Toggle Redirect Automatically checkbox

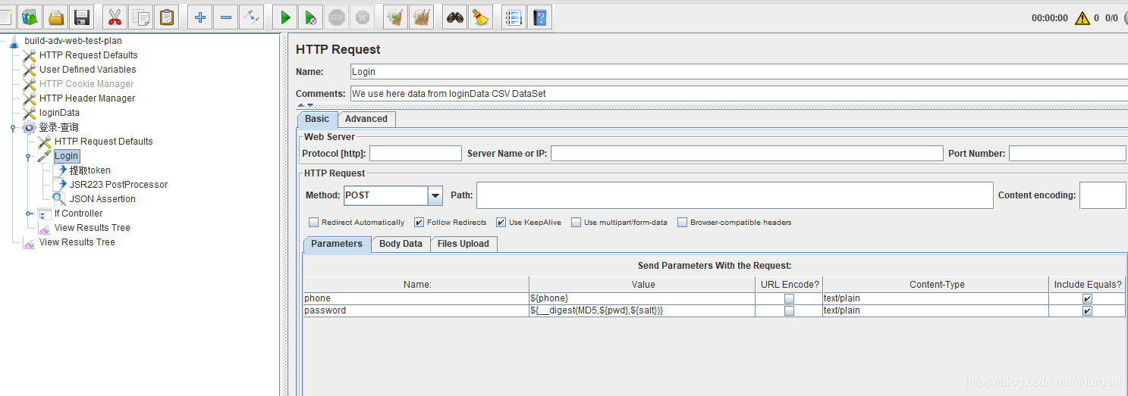pos(314,223)
